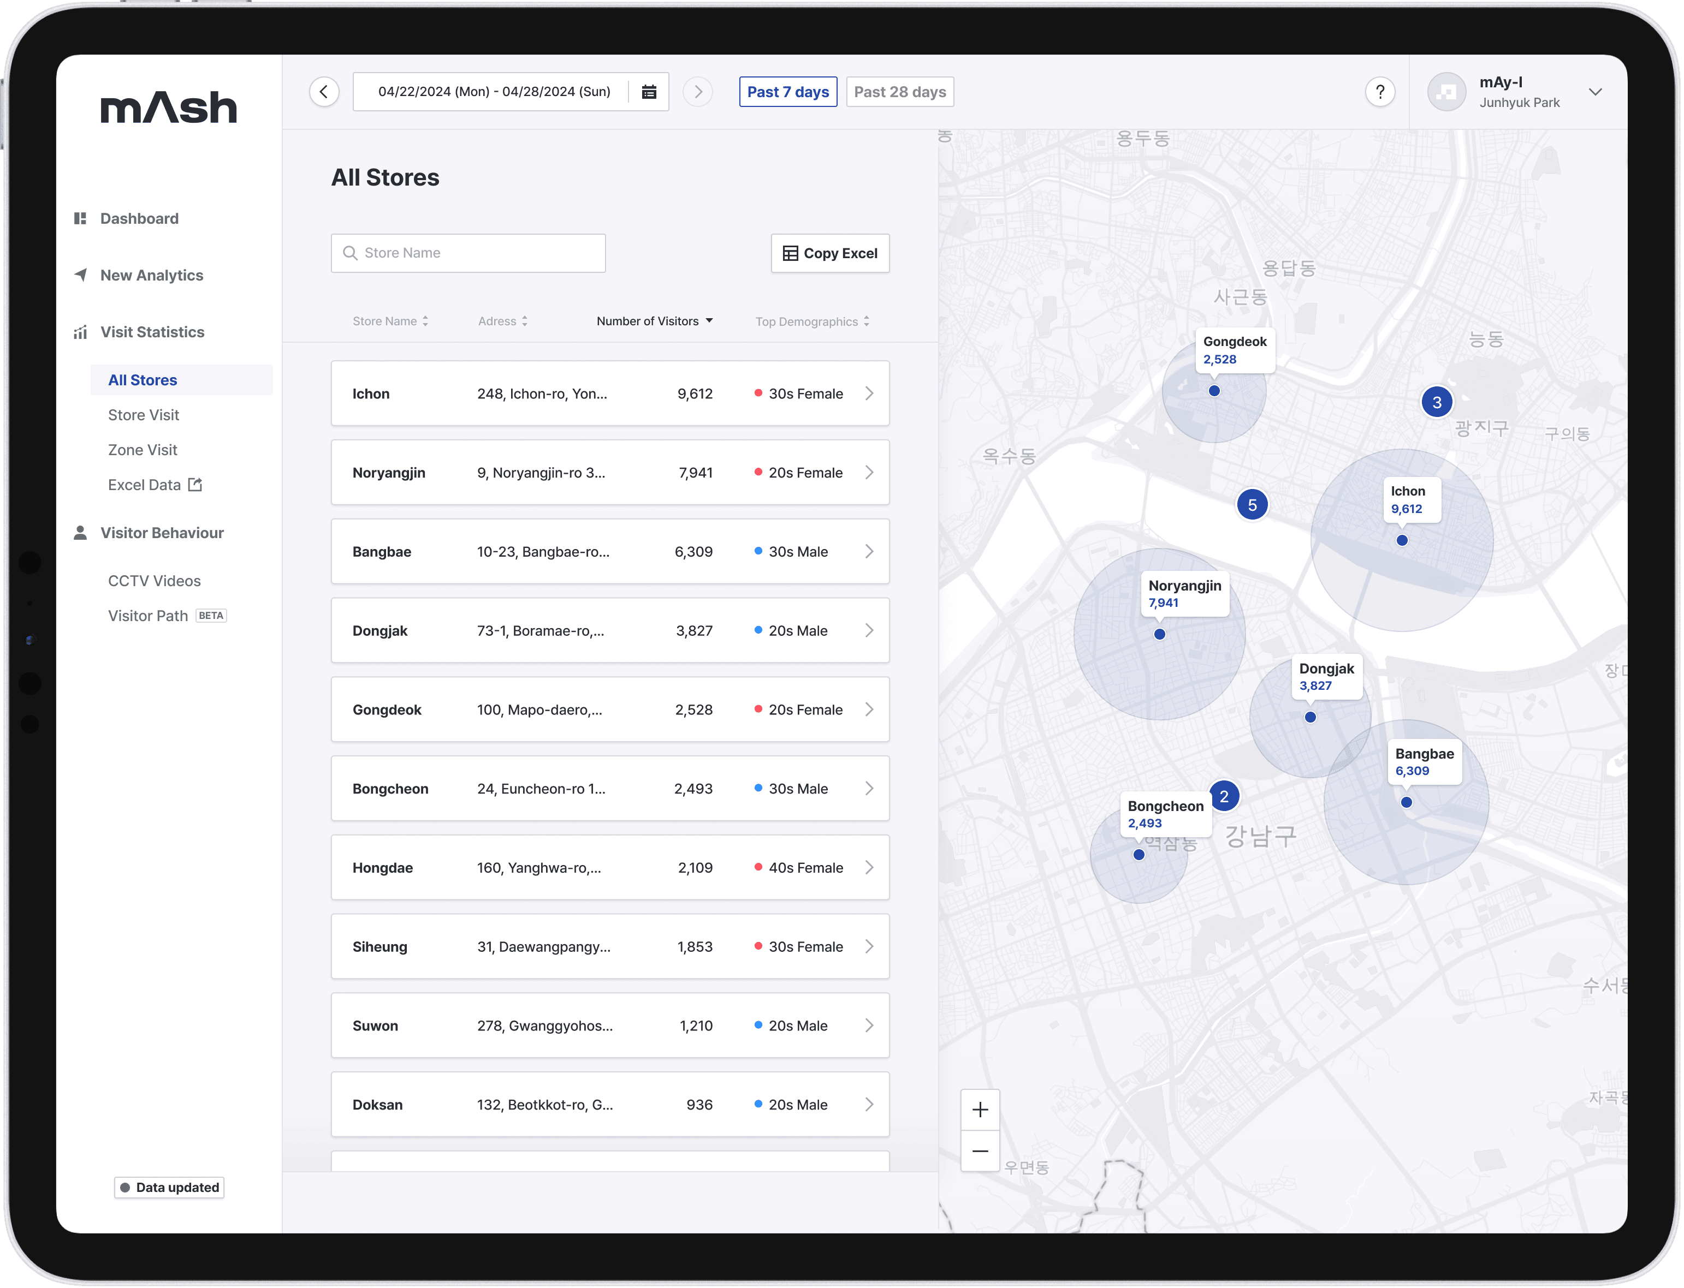Click Dongjak map label

point(1327,677)
